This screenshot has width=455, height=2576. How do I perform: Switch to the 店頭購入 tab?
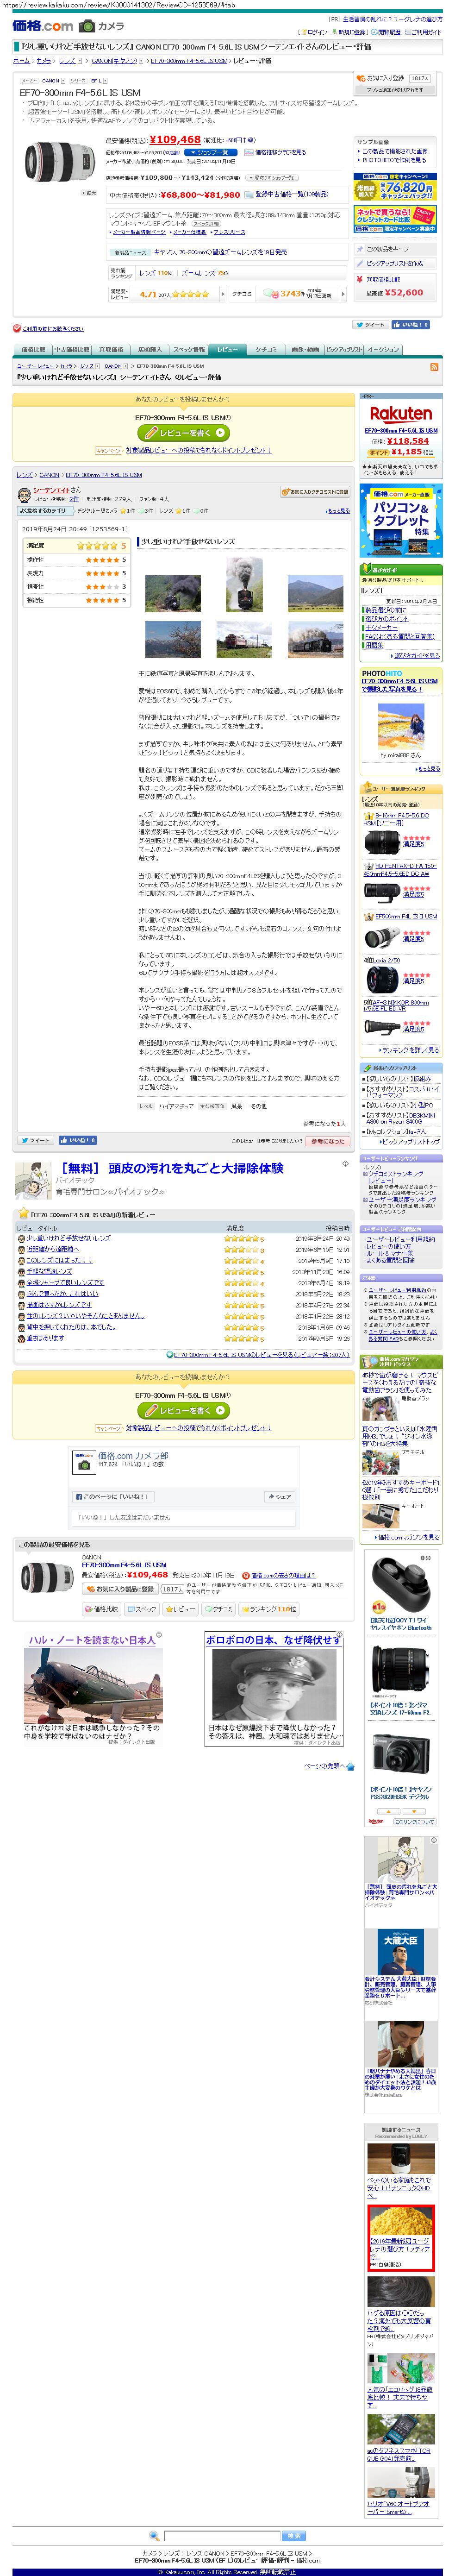[149, 350]
